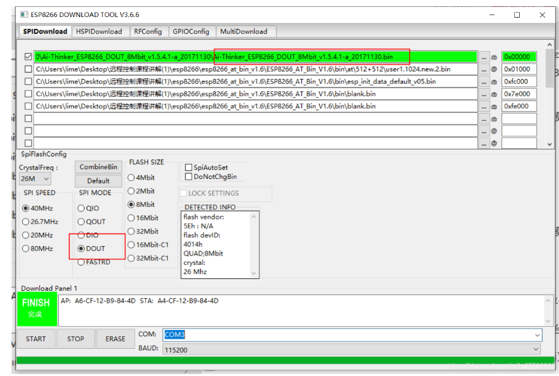Screen dimensions: 559x376
Task: Click the esp_init_data_default_v05.bin path field
Action: (256, 81)
